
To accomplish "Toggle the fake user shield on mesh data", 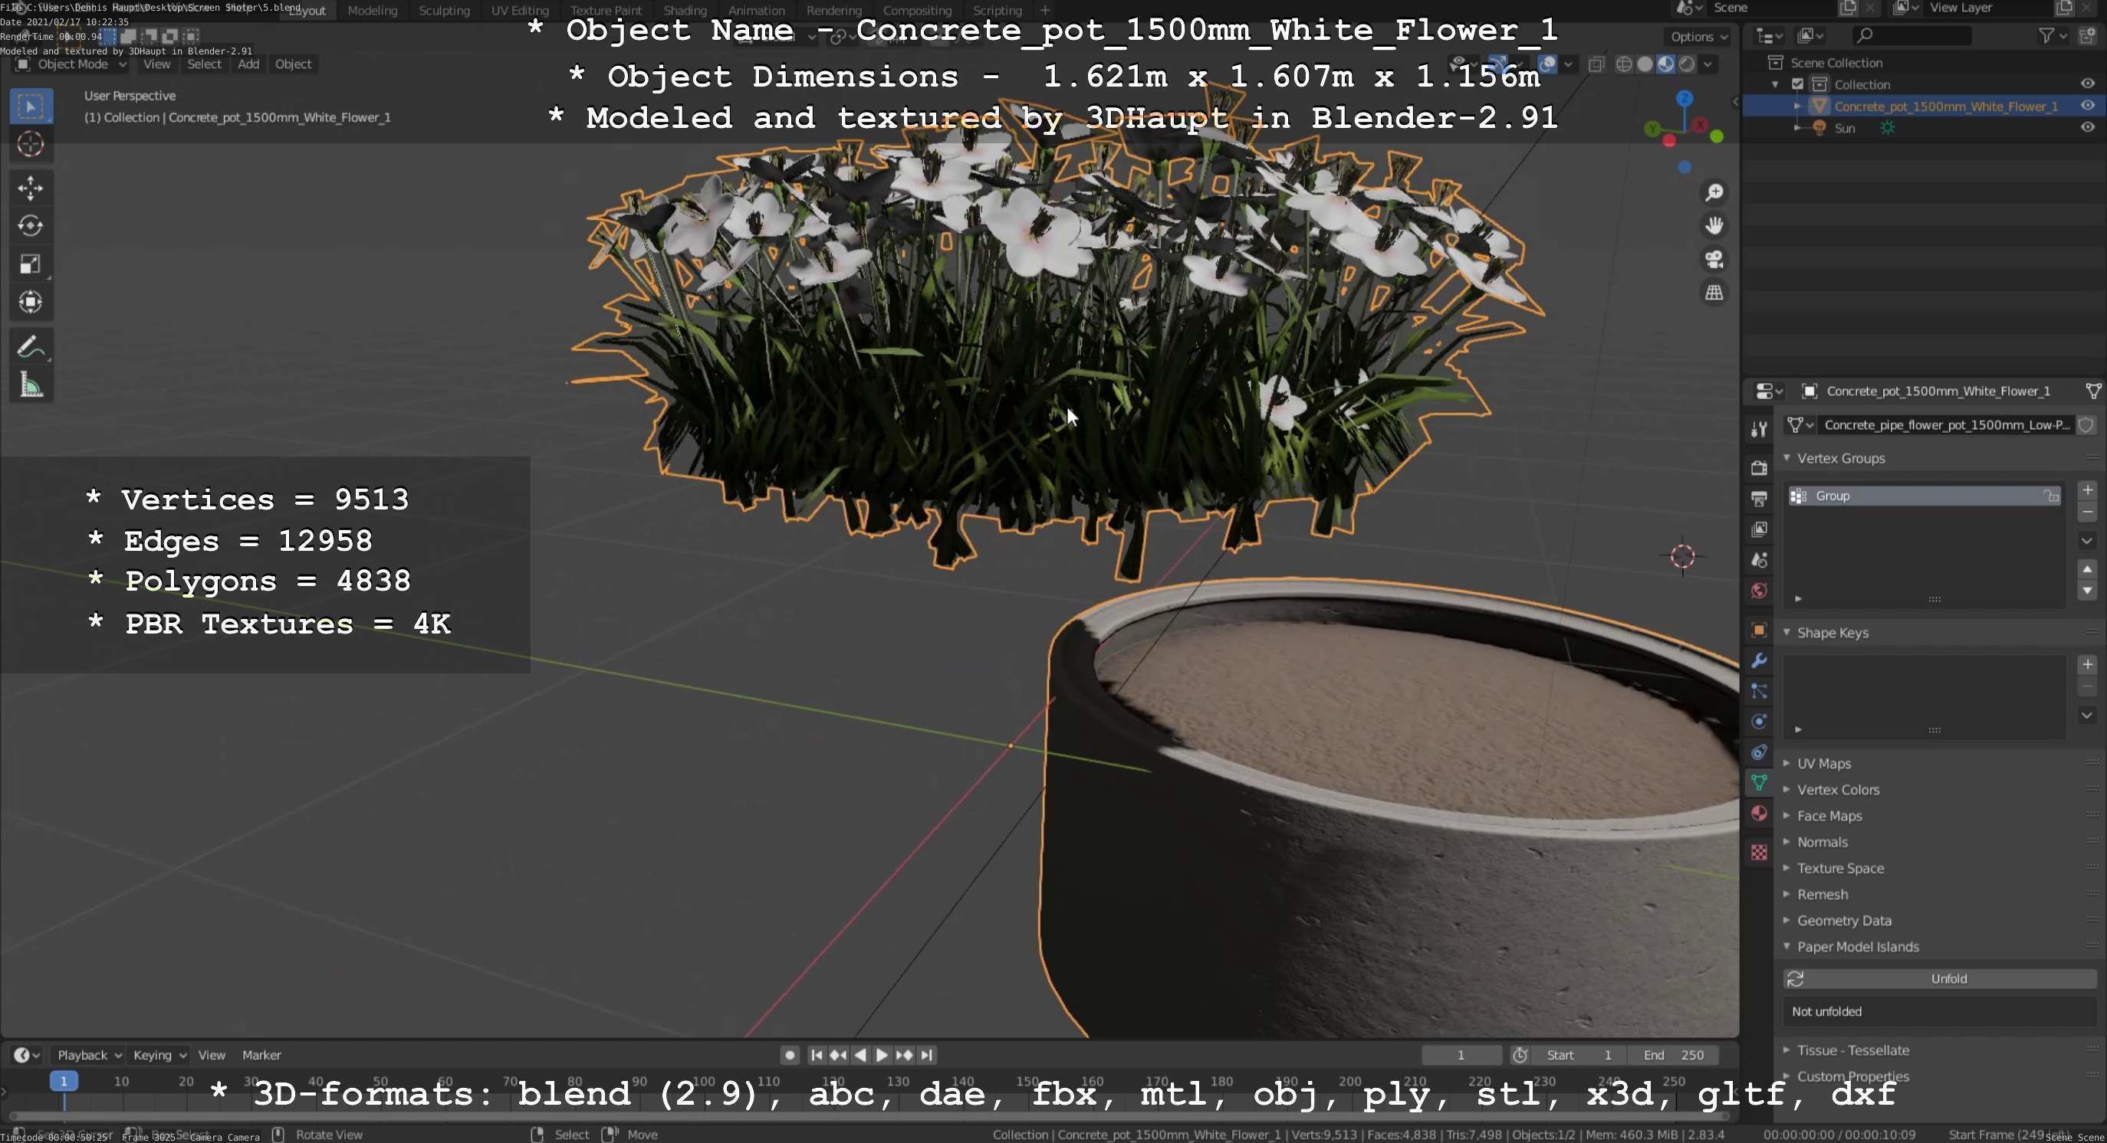I will click(2086, 425).
